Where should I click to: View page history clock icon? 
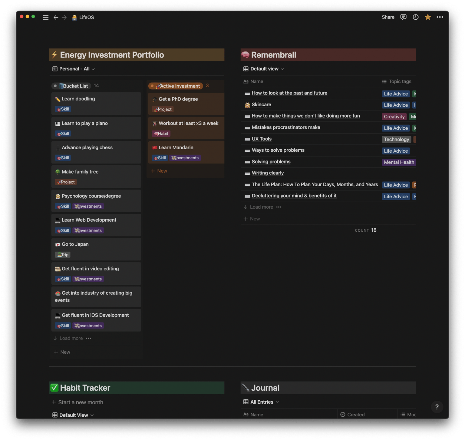click(x=416, y=17)
